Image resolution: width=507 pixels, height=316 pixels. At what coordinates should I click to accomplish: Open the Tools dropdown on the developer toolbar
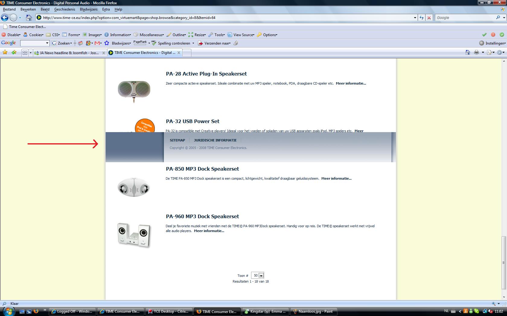(x=217, y=35)
